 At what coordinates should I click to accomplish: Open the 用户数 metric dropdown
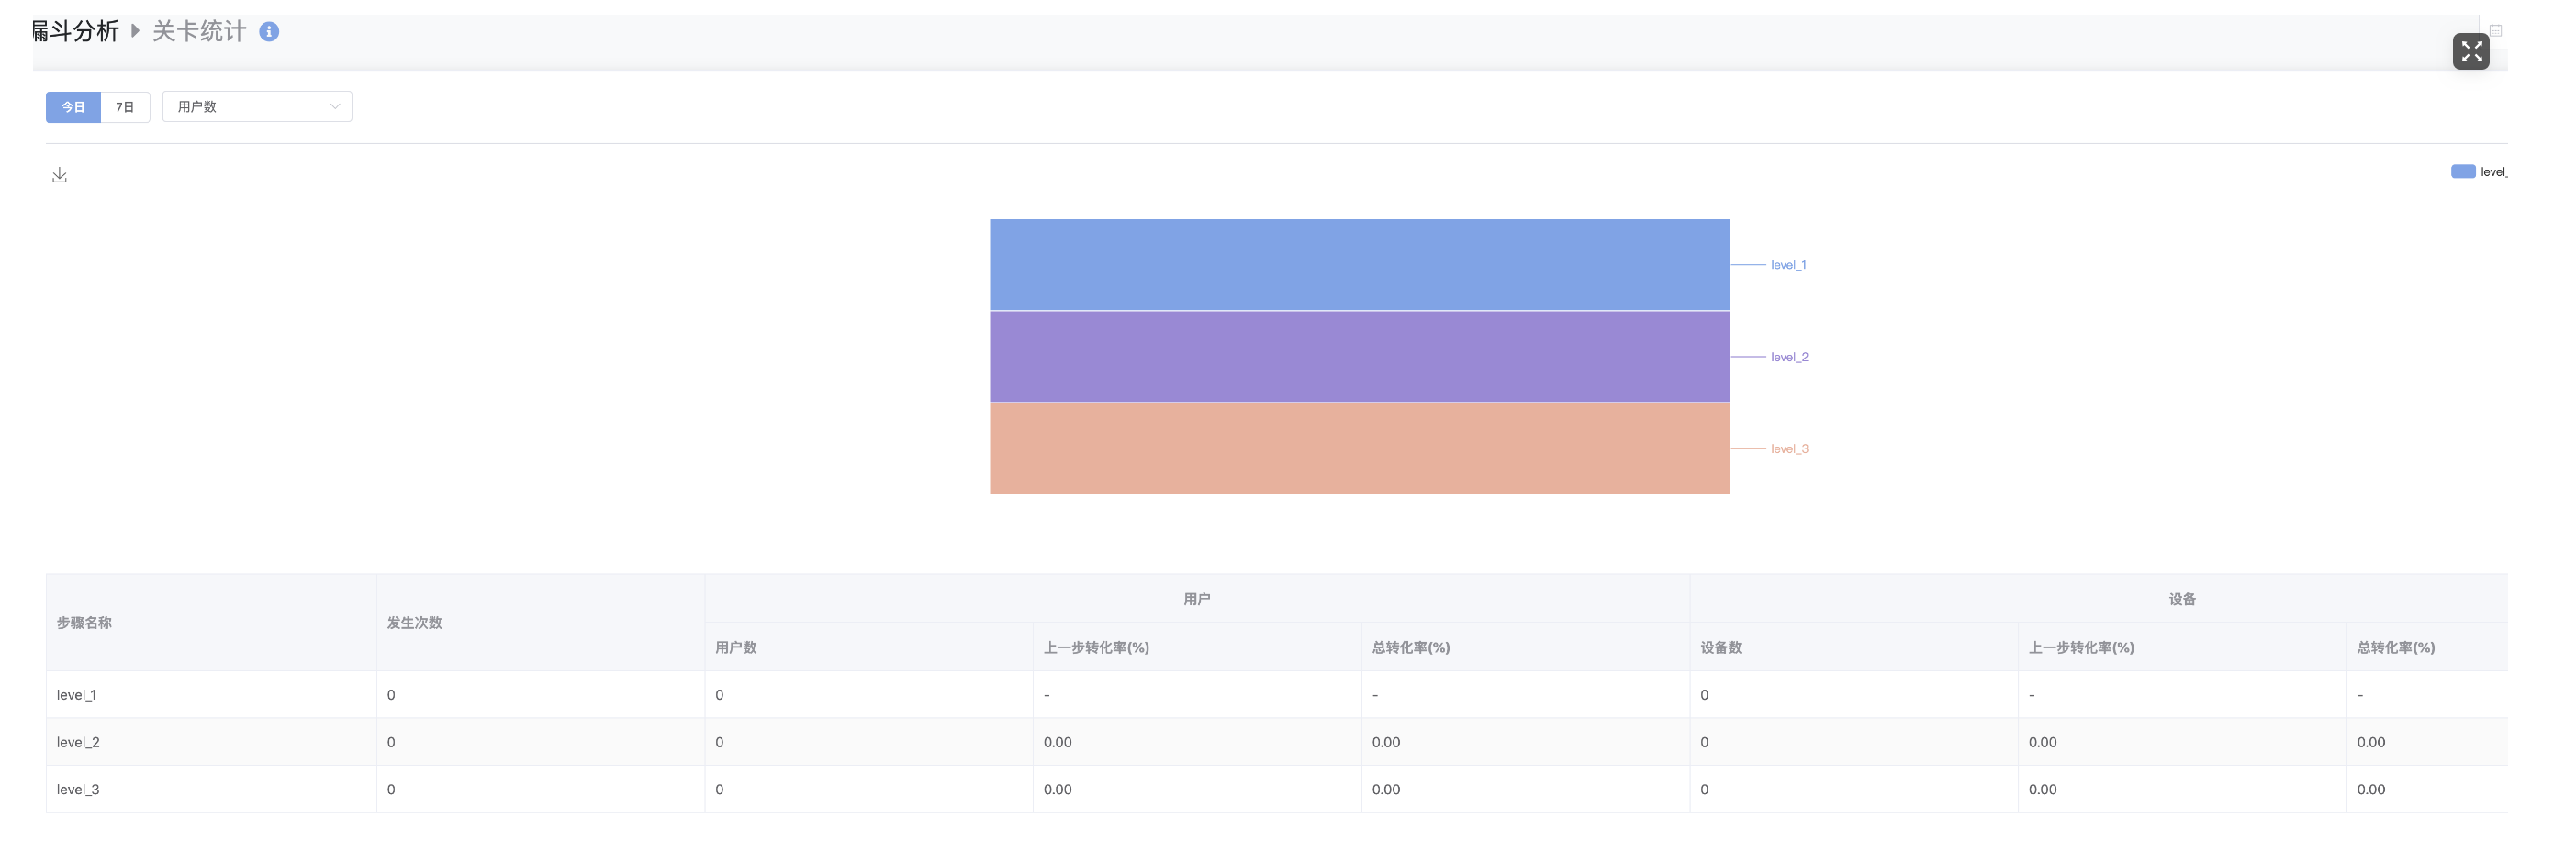click(257, 107)
